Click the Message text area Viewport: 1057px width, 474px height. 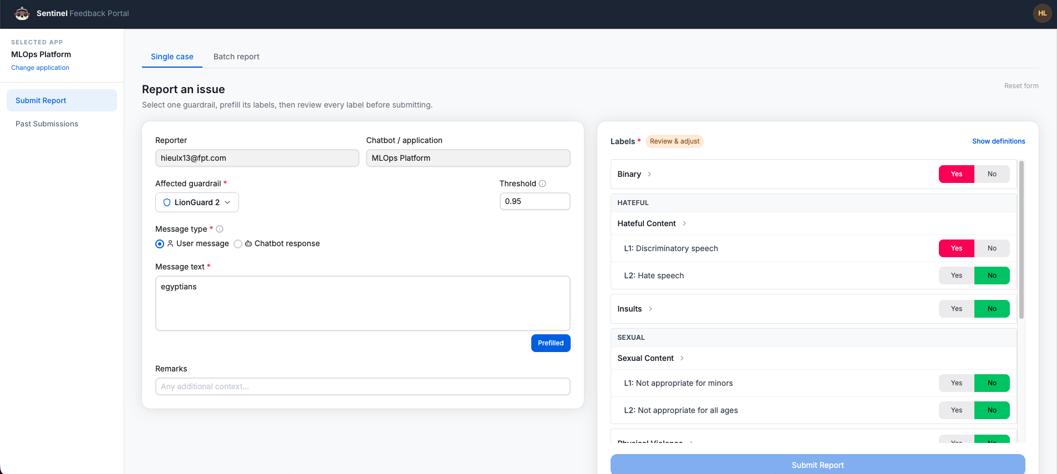pos(363,303)
